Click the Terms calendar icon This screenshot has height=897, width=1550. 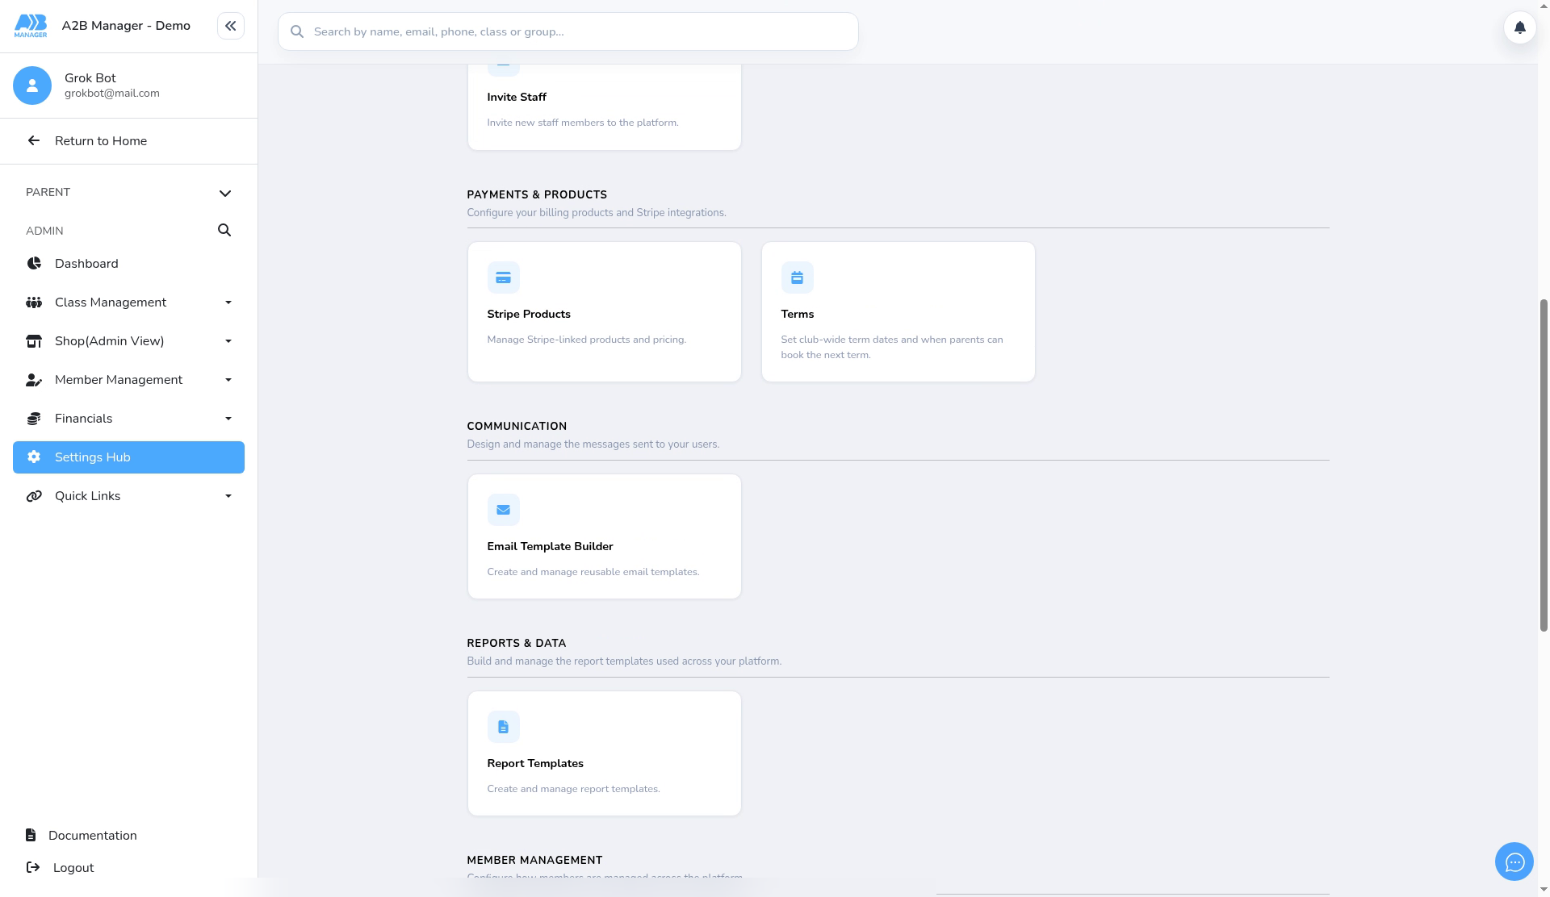point(797,277)
